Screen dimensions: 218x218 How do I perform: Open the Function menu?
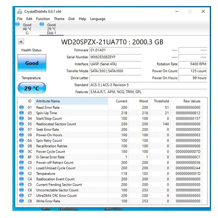pyautogui.click(x=43, y=19)
